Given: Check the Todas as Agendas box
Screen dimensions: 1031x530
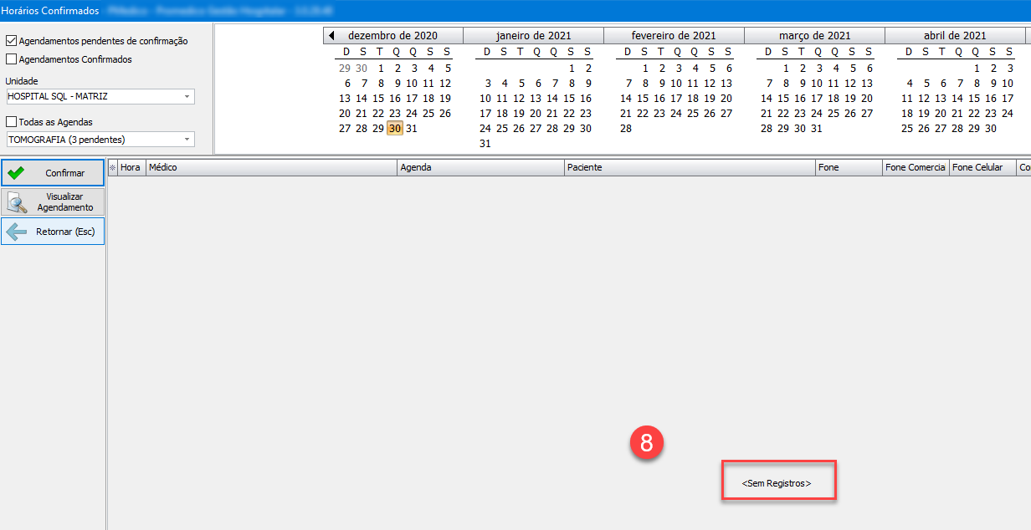Looking at the screenshot, I should click(12, 122).
